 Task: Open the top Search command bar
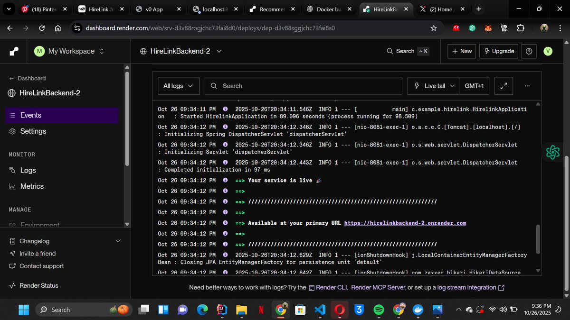[x=408, y=51]
